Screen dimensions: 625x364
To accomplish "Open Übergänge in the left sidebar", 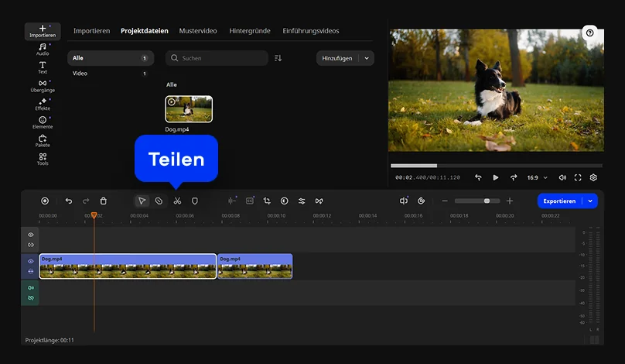I will pyautogui.click(x=43, y=86).
